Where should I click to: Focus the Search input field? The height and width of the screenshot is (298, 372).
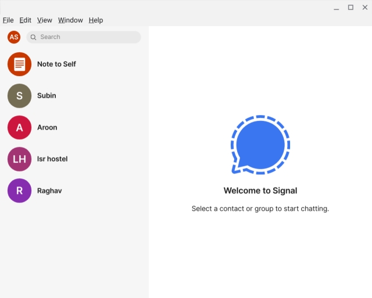(84, 37)
